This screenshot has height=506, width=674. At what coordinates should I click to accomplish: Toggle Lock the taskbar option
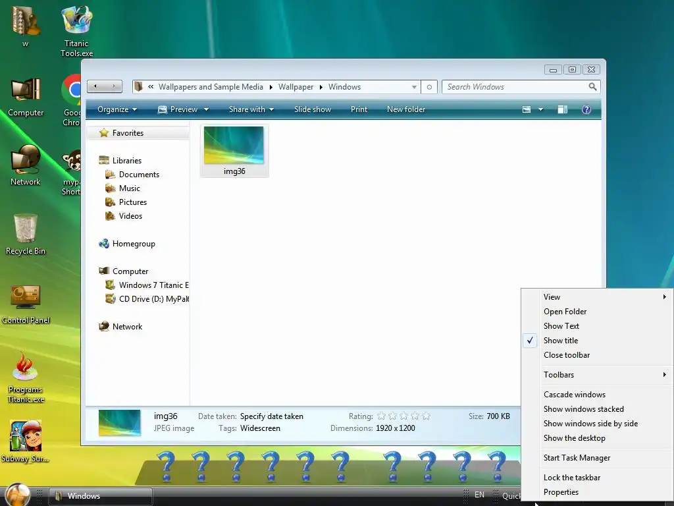tap(598, 478)
